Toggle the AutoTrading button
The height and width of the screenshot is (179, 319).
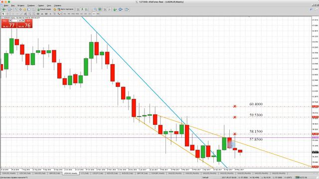tap(66, 9)
